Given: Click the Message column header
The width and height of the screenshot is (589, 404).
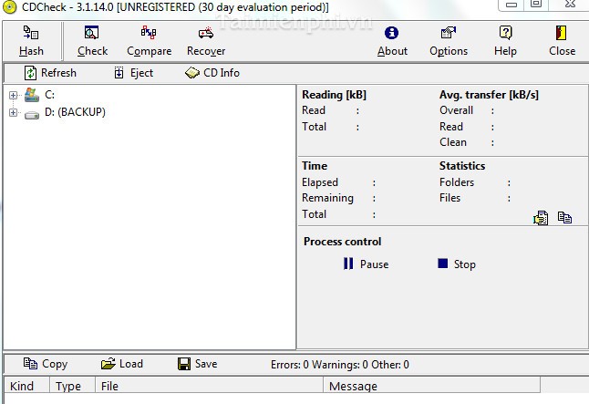Looking at the screenshot, I should coord(353,387).
